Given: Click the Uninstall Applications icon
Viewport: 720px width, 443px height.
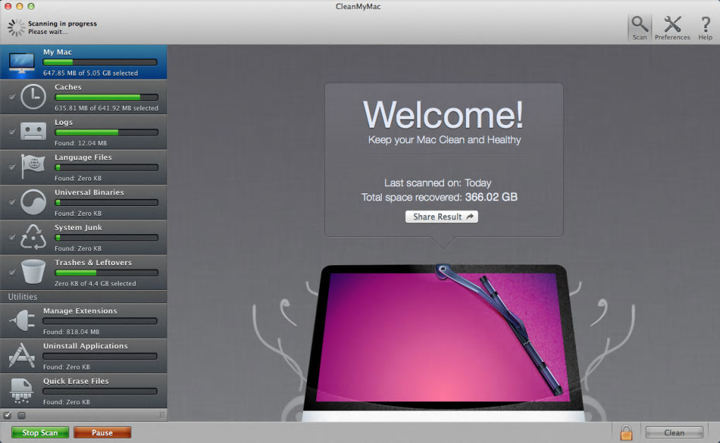Looking at the screenshot, I should point(22,356).
